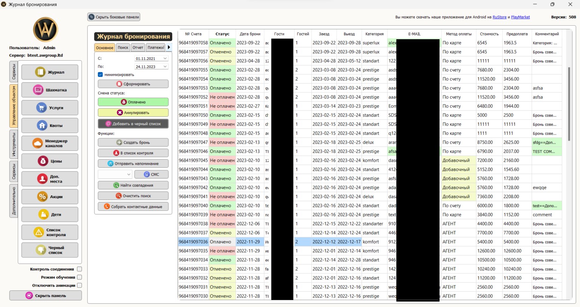Open the Акции percent icon
This screenshot has width=580, height=307.
(42, 196)
